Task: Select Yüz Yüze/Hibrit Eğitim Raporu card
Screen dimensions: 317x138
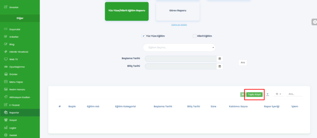Action: (127, 11)
